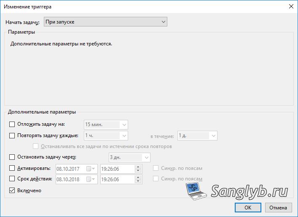Toggle 'Синхр. по поясам' in Активировать row
The width and height of the screenshot is (298, 217).
tap(156, 168)
